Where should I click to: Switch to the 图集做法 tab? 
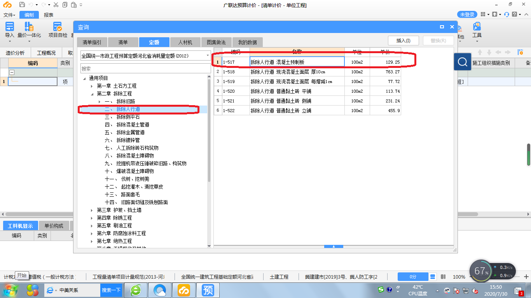[216, 42]
